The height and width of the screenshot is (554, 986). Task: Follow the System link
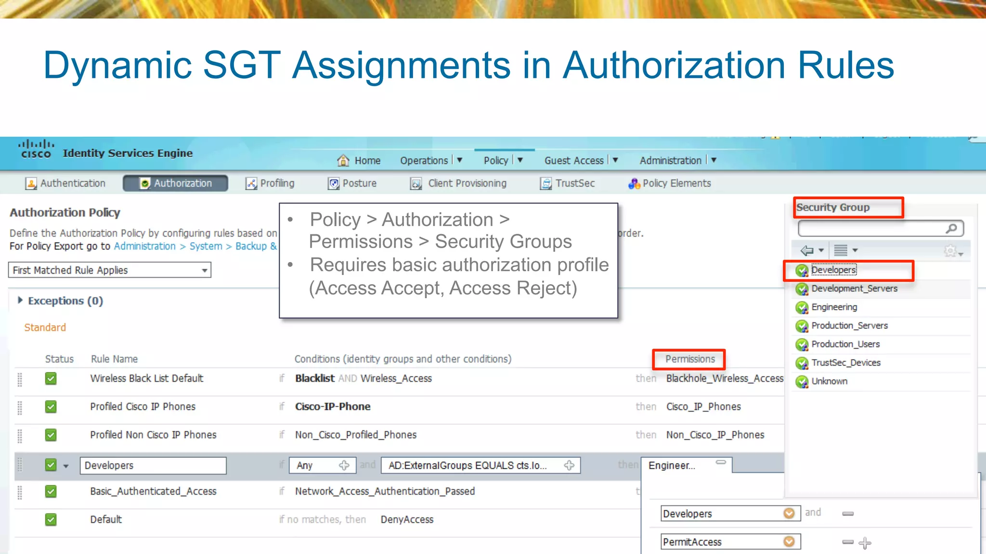click(206, 246)
